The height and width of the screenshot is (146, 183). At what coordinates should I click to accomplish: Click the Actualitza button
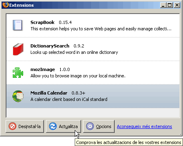coord(64,126)
